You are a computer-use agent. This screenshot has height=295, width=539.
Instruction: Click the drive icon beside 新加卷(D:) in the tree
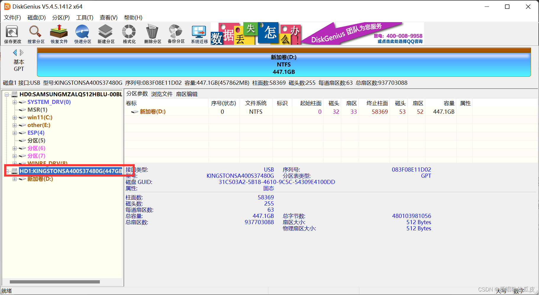tap(22, 179)
